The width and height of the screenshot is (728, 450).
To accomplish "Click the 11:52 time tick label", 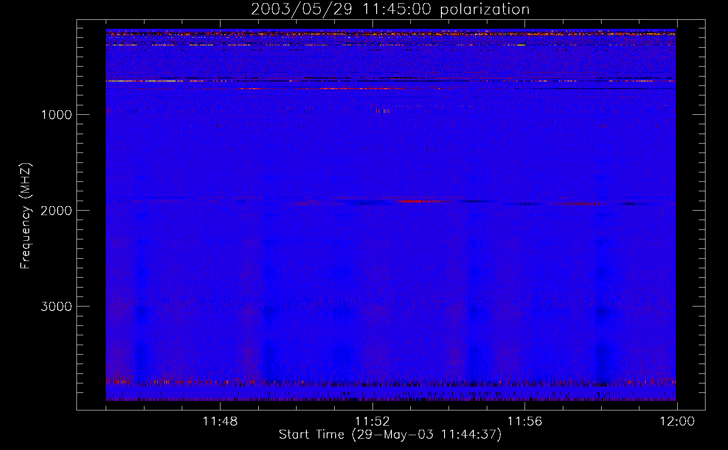I will click(x=373, y=422).
